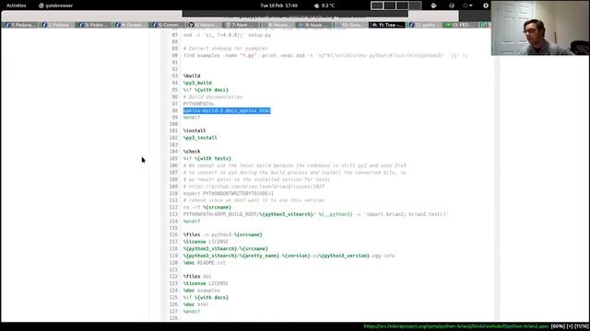Click the status bar URL text
The height and width of the screenshot is (331, 590).
point(456,326)
